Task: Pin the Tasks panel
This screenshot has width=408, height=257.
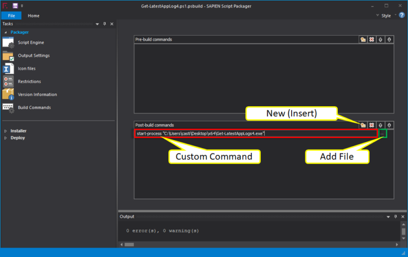Action: (x=105, y=24)
